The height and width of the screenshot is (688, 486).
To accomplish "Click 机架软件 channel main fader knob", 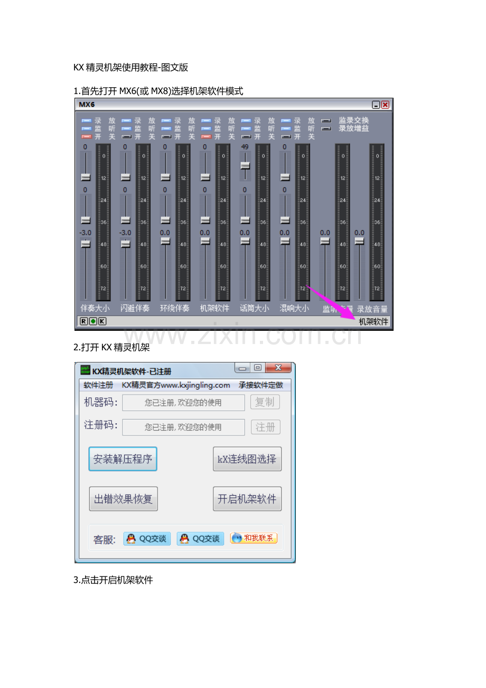I will tap(205, 241).
